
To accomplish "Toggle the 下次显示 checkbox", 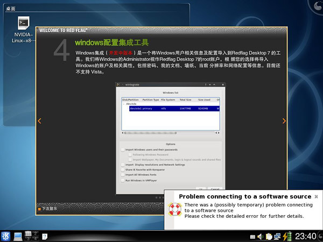I will 39,209.
